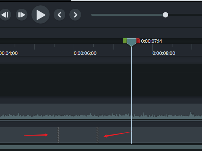Go to next media with right chevron
Image resolution: width=202 pixels, height=151 pixels.
pos(75,15)
